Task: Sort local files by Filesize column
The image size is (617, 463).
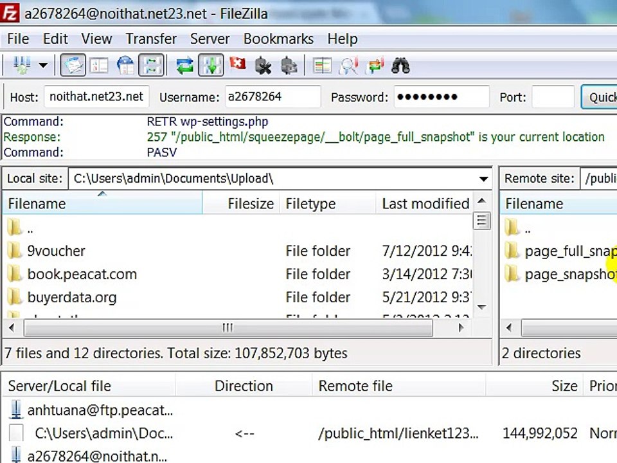Action: (x=241, y=204)
